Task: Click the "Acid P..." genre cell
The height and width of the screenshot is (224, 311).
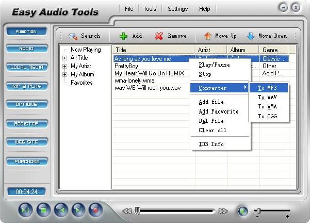Action: [x=272, y=73]
